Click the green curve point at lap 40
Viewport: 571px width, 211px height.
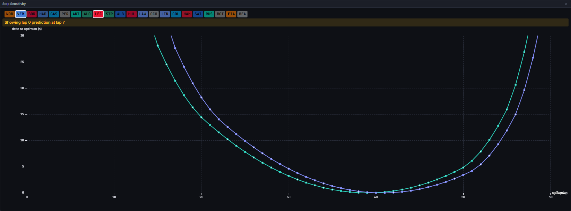376,193
